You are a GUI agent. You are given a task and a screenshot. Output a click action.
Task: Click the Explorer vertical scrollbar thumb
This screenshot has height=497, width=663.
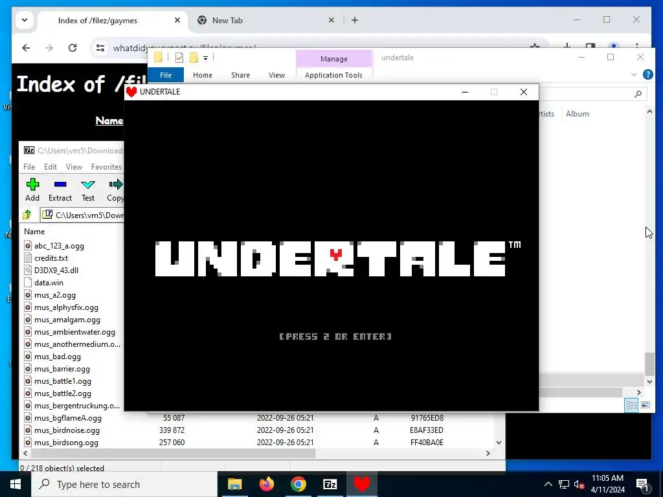649,364
